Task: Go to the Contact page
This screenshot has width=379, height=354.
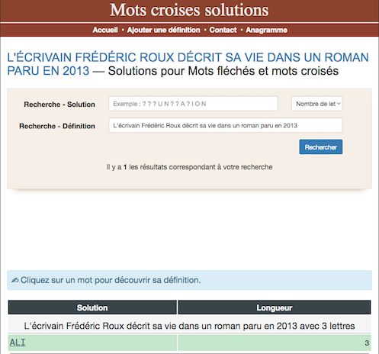Action: pyautogui.click(x=223, y=30)
